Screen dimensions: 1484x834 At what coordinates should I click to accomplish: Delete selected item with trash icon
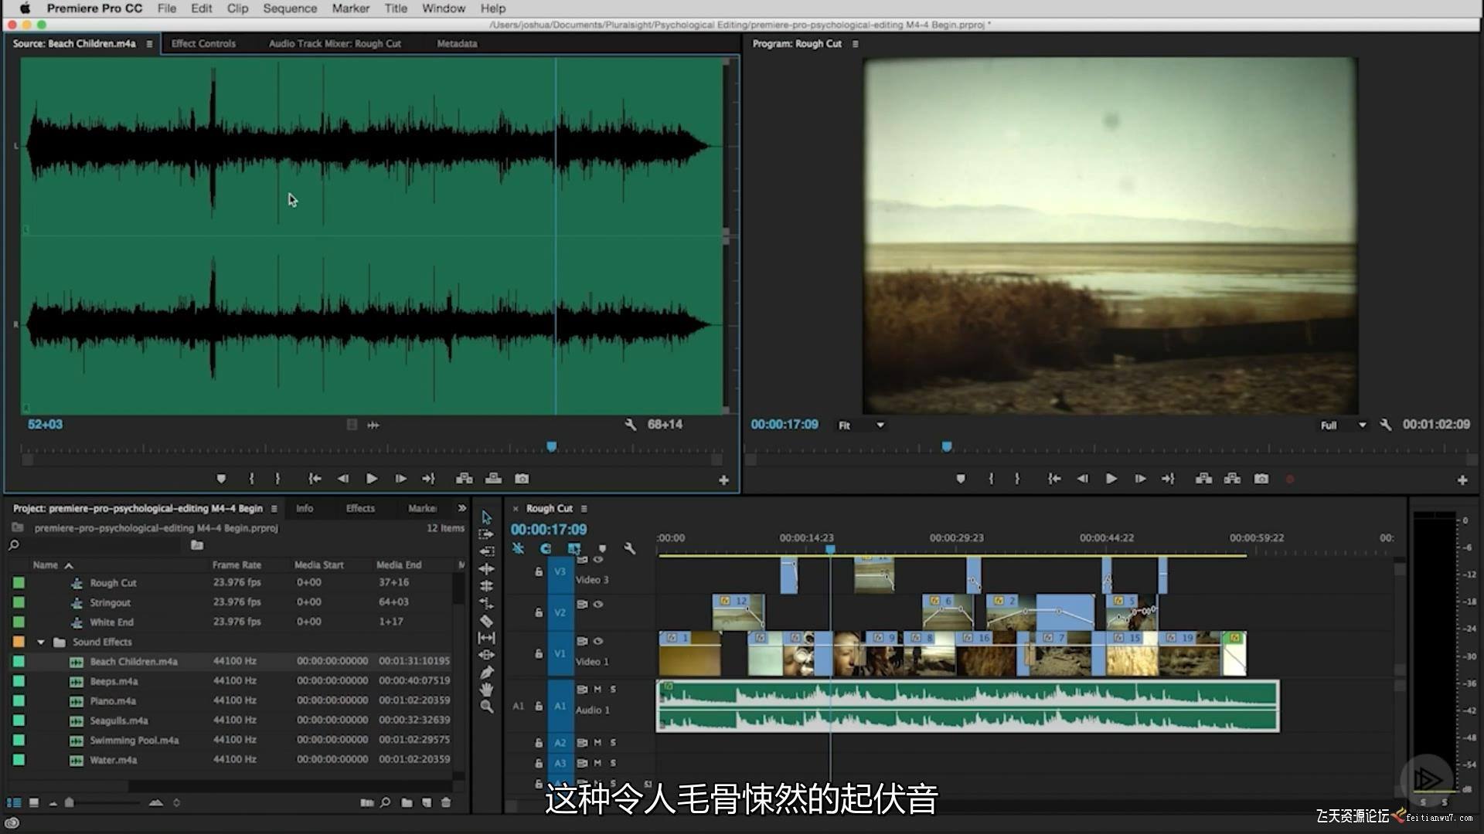[x=446, y=802]
